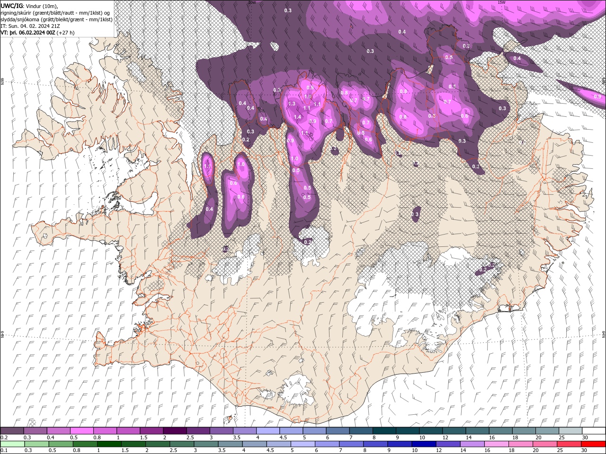Click the 15W longitude label at the top
Image resolution: width=606 pixels, height=454 pixels.
click(x=501, y=2)
